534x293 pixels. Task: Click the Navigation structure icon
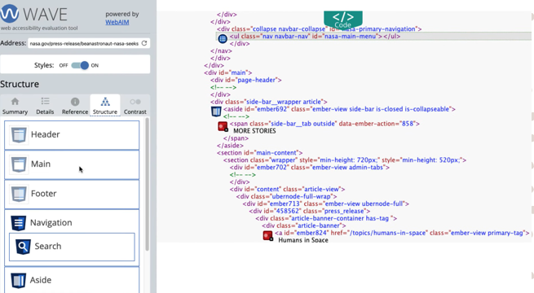[19, 223]
